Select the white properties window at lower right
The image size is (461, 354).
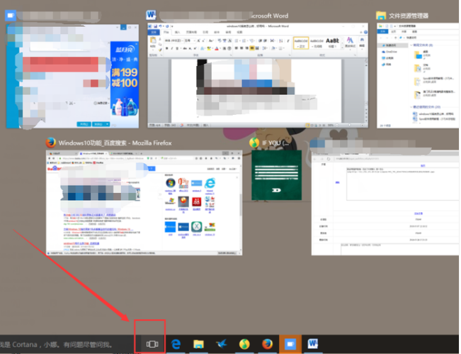click(x=385, y=206)
